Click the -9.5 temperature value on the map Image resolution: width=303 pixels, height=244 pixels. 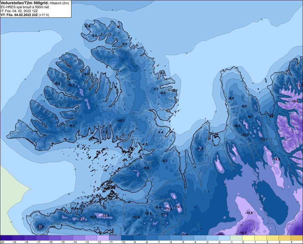point(146,168)
